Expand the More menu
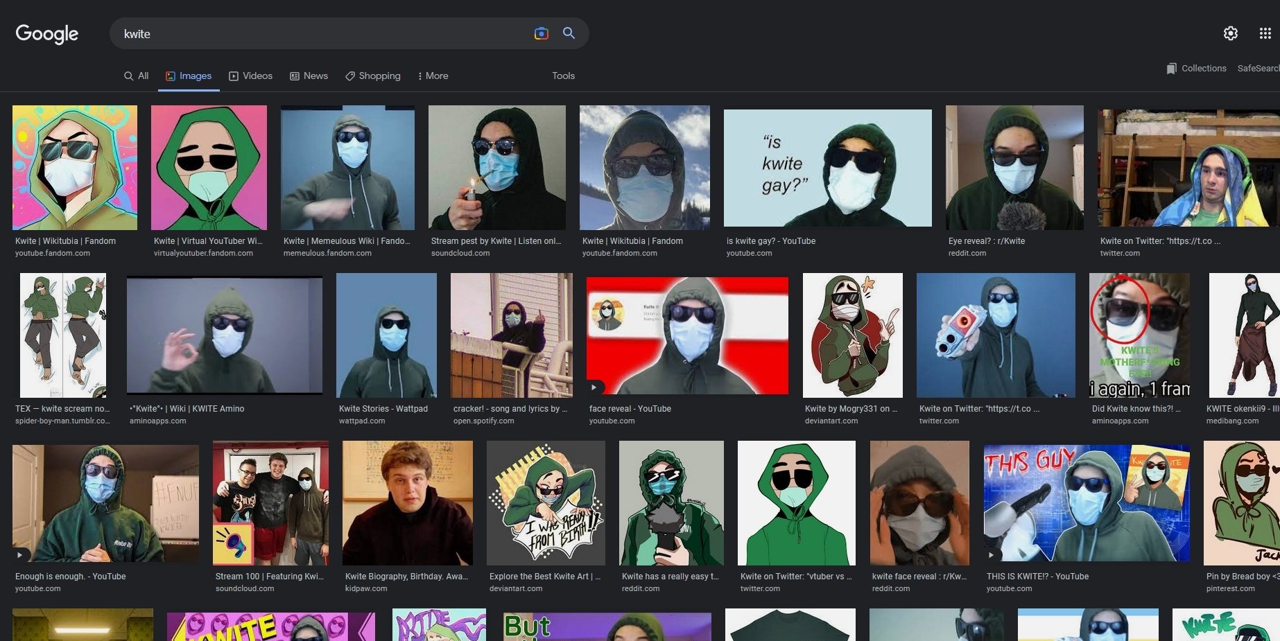Image resolution: width=1280 pixels, height=641 pixels. pyautogui.click(x=433, y=76)
